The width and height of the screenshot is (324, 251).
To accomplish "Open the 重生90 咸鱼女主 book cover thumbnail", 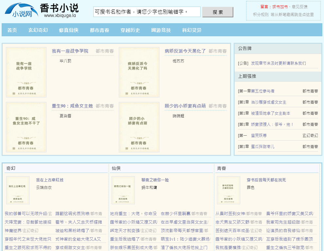I will [x=26, y=127].
